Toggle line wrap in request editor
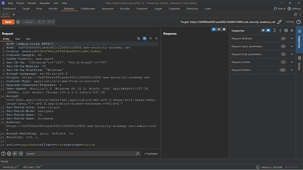303x170 pixels. tap(145, 38)
